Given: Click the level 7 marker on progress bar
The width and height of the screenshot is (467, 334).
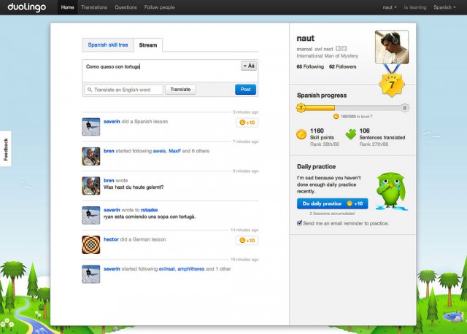Looking at the screenshot, I should click(x=301, y=108).
